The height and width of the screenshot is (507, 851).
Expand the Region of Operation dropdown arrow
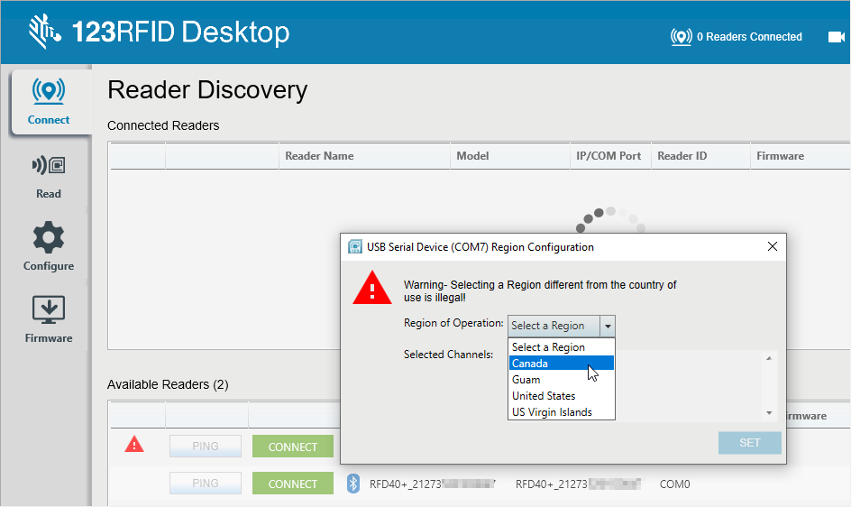[x=608, y=326]
